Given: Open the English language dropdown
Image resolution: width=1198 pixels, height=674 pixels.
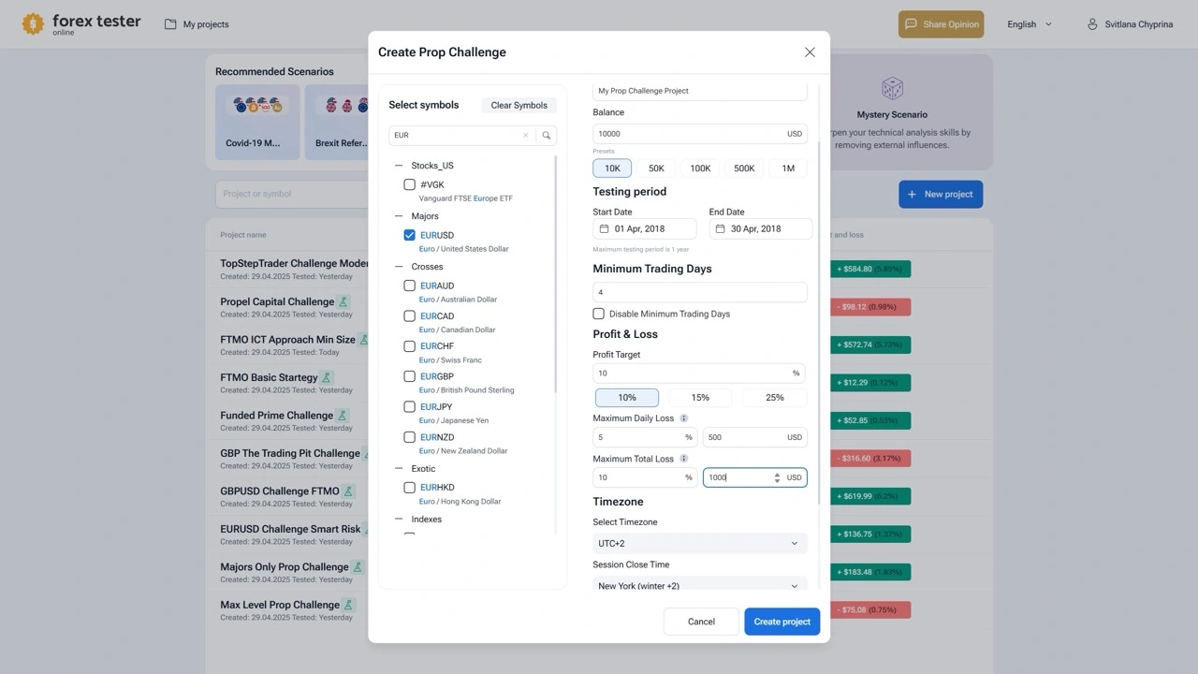Looking at the screenshot, I should pyautogui.click(x=1029, y=24).
